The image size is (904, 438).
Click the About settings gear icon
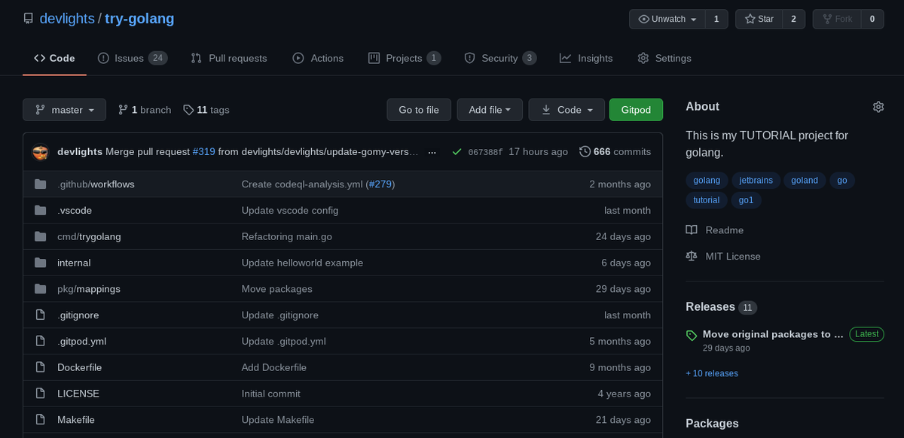coord(878,107)
